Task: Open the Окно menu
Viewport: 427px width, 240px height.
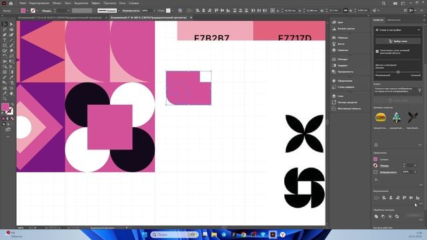Action: [122, 3]
